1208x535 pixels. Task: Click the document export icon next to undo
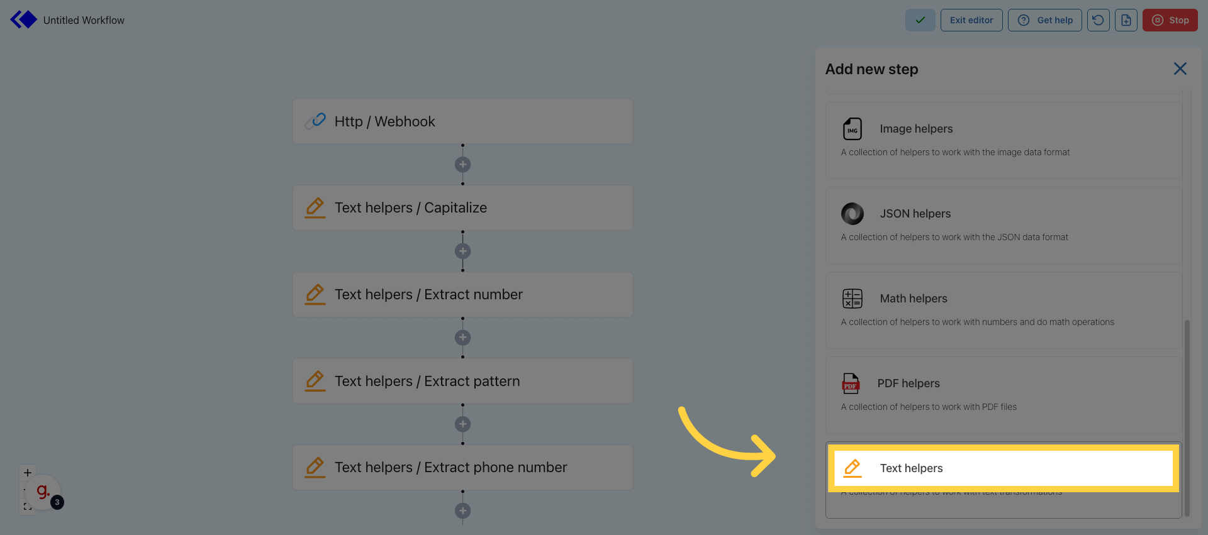click(x=1126, y=19)
